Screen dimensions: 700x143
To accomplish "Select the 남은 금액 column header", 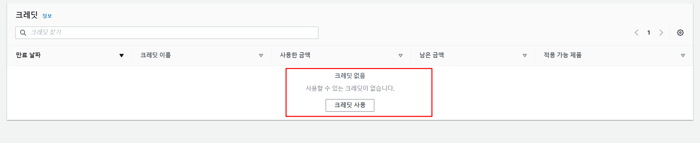I will (x=432, y=55).
